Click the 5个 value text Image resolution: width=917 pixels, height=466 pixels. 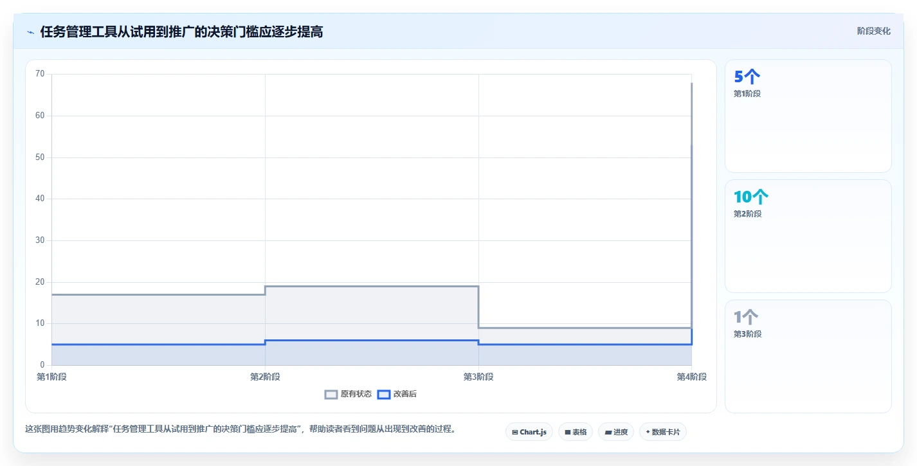(x=747, y=76)
